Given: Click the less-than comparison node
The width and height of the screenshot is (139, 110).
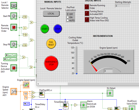Looking at the screenshot, I should [34, 97].
